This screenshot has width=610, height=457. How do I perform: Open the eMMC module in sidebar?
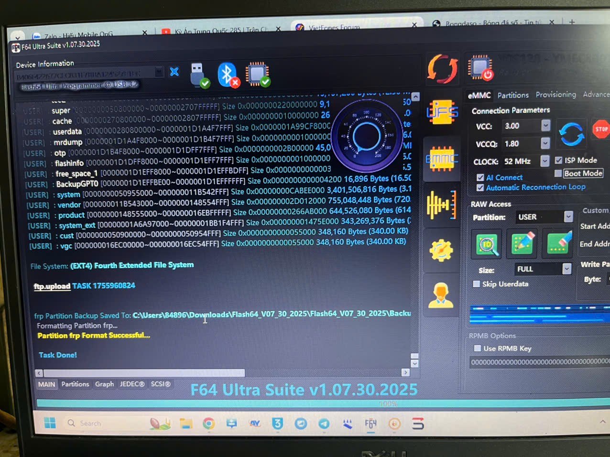[x=442, y=159]
